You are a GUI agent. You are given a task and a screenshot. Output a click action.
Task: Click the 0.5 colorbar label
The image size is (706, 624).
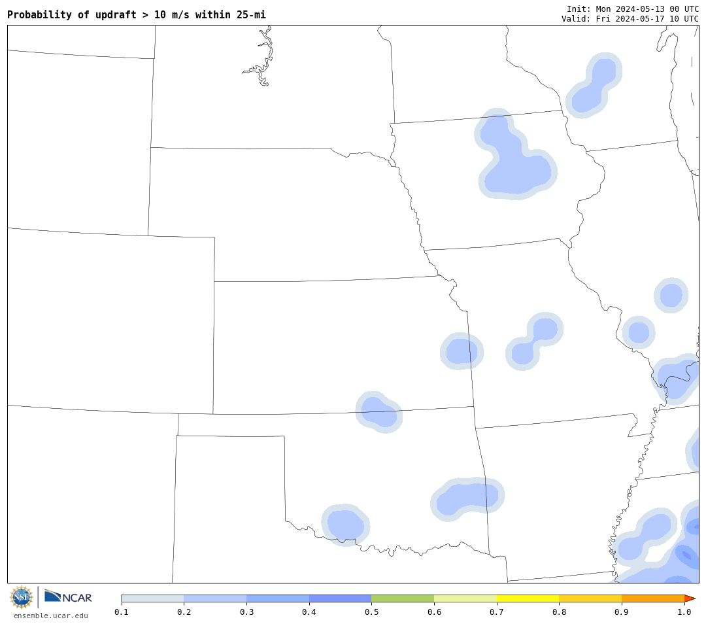click(x=371, y=612)
